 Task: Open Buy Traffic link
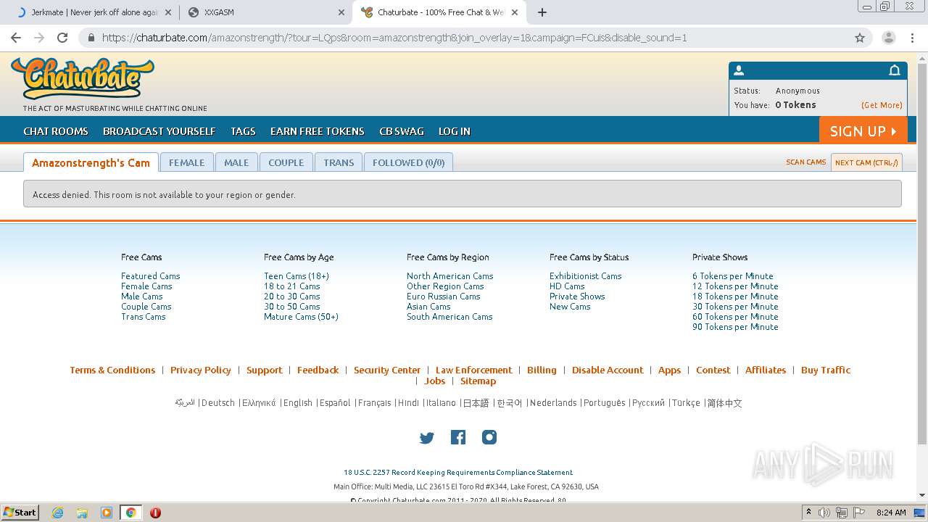[826, 370]
